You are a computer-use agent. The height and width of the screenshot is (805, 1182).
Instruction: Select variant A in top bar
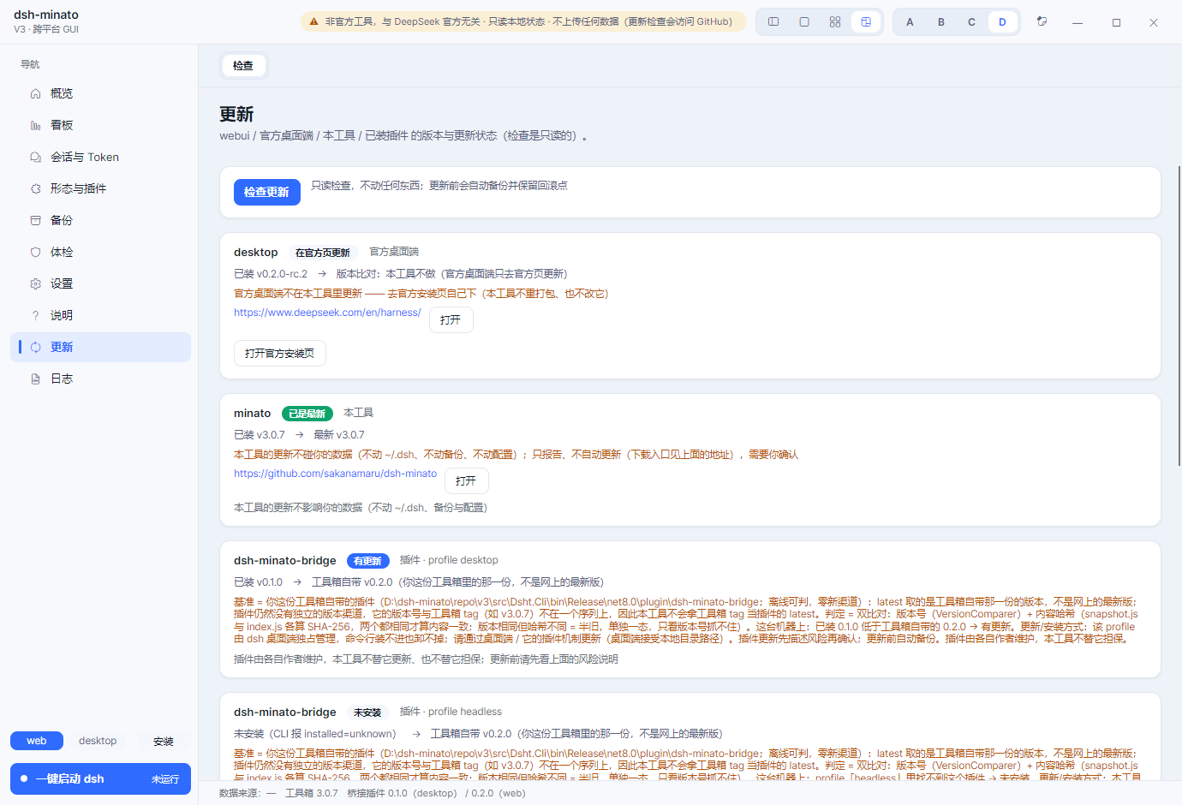pos(910,22)
